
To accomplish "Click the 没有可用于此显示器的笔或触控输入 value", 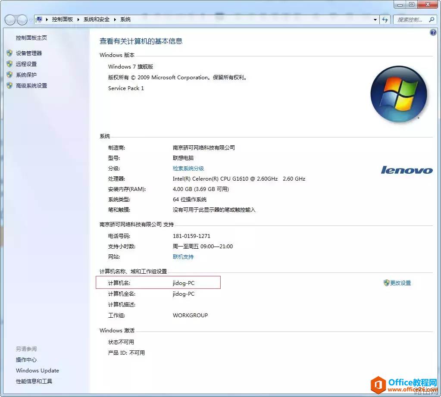I will (x=214, y=210).
